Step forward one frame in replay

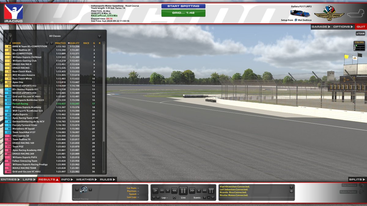coord(199,190)
